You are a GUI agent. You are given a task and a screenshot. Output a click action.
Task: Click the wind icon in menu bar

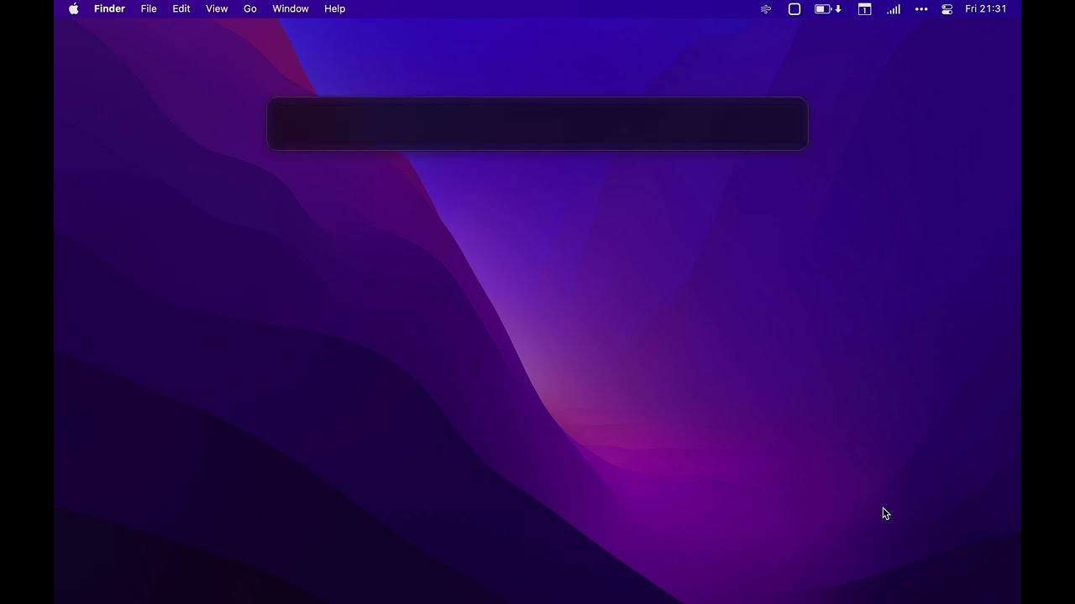[x=766, y=9]
